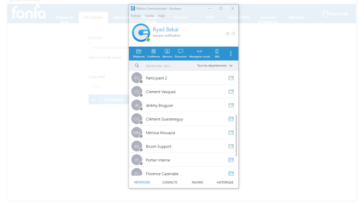
Task: Click phone icon for Clement Vasquez
Action: pos(231,92)
